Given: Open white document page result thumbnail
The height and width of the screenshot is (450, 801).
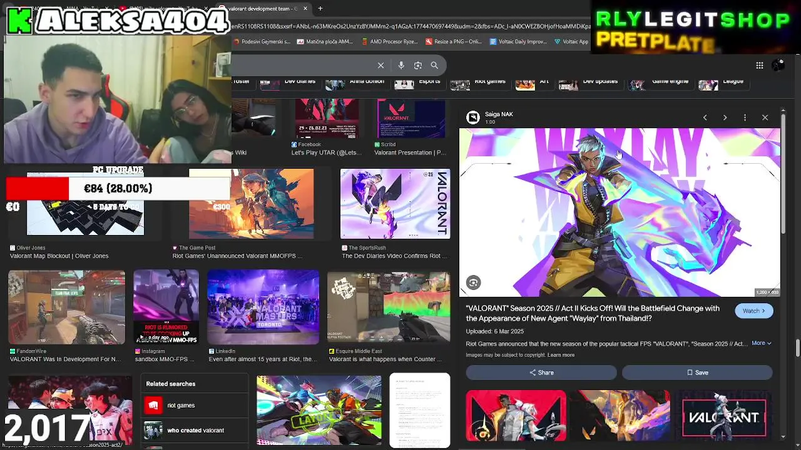Looking at the screenshot, I should pos(419,411).
